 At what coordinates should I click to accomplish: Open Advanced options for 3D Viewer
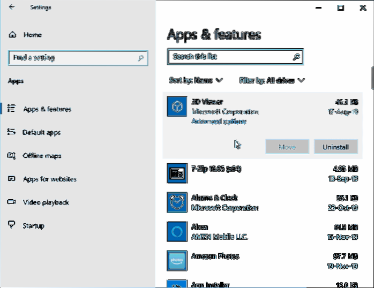[219, 122]
